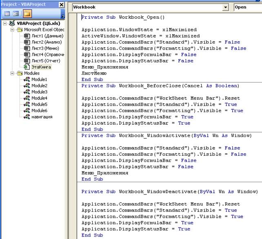The width and height of the screenshot is (262, 239).
Task: Select навигация module label in tree
Action: [42, 117]
